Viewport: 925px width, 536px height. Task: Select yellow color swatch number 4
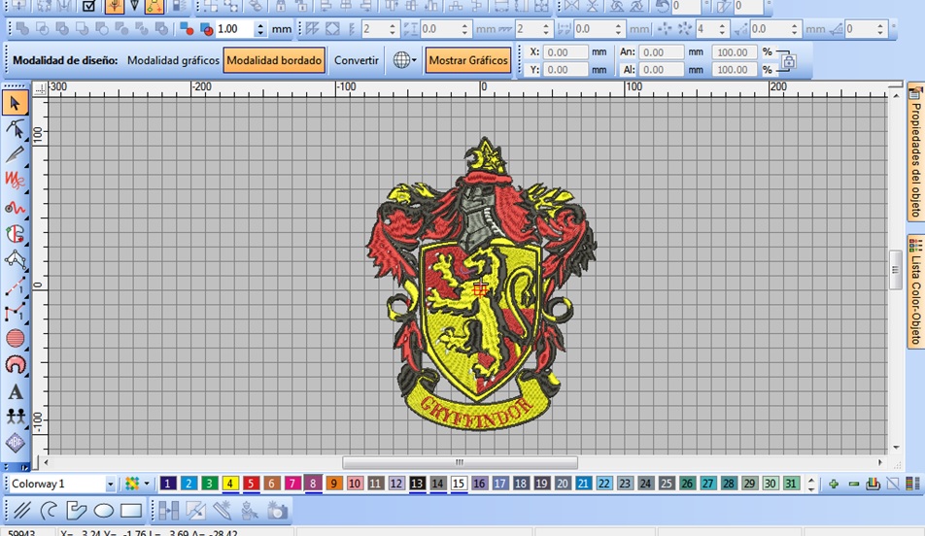(230, 484)
